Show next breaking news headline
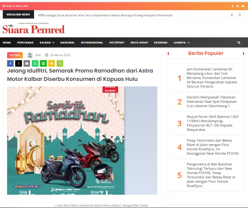The height and width of the screenshot is (208, 248). point(240,15)
